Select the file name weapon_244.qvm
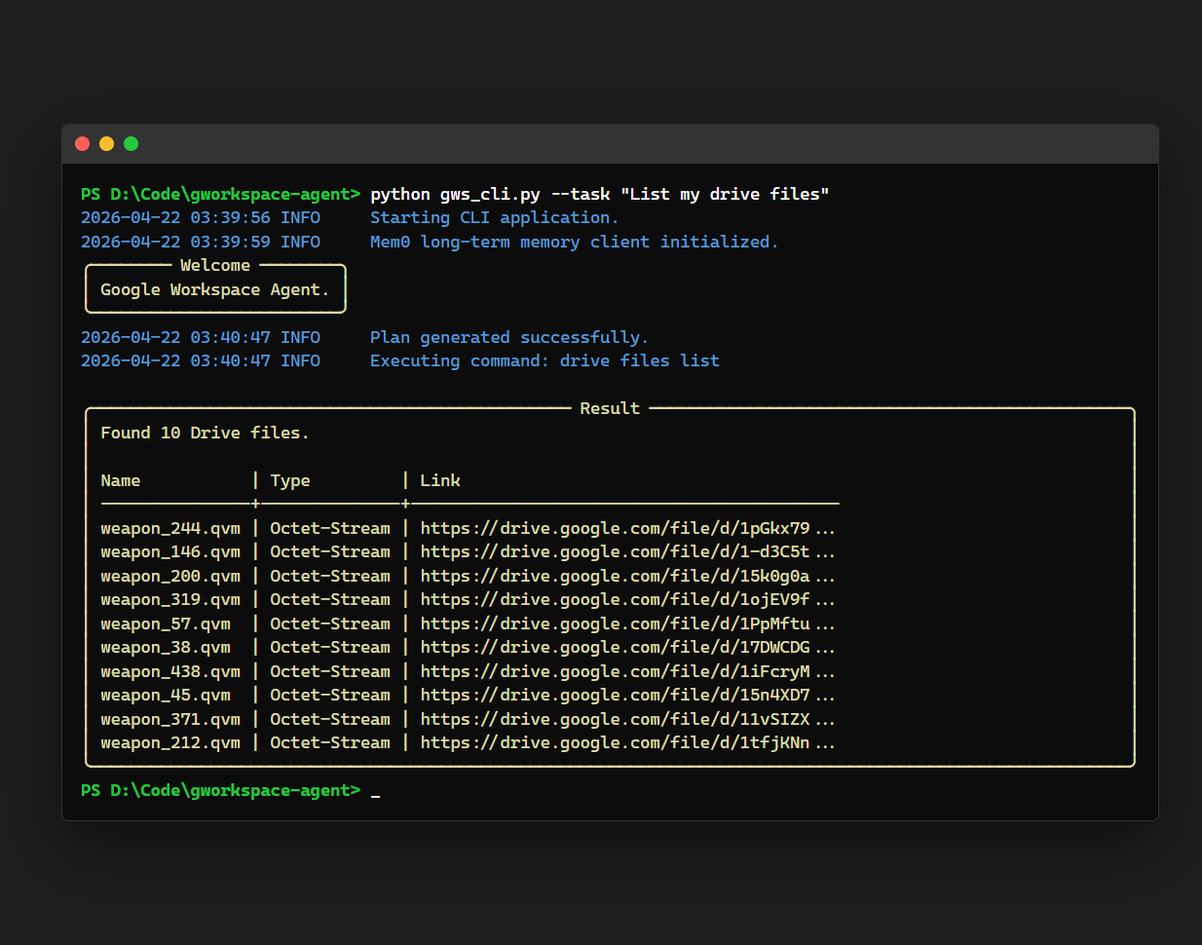 coord(170,528)
